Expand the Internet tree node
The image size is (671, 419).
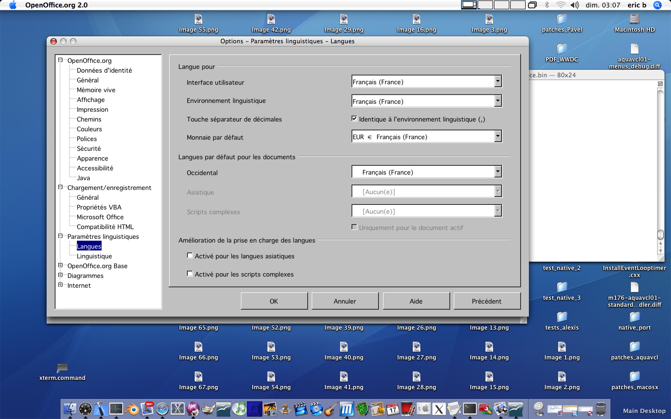pos(60,284)
